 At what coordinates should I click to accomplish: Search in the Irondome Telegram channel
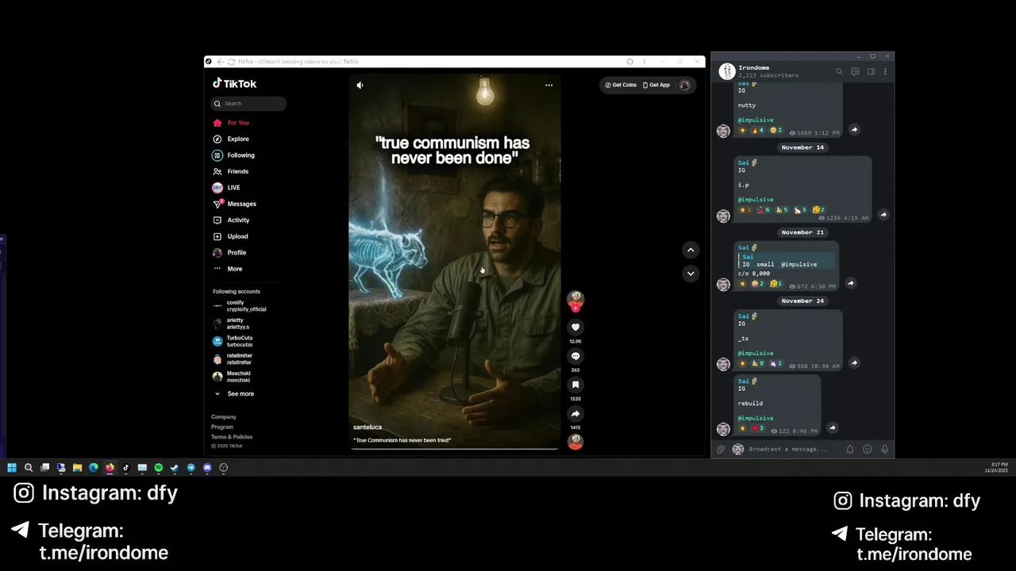(839, 71)
